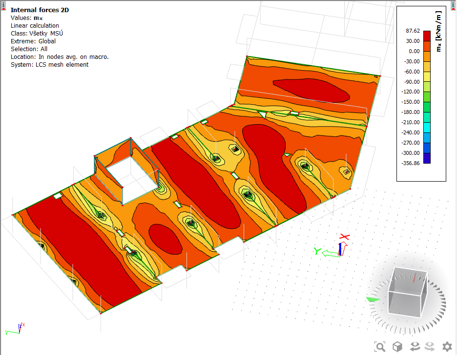Click the top-left info panel icon
The image size is (457, 355).
[x=3, y=5]
